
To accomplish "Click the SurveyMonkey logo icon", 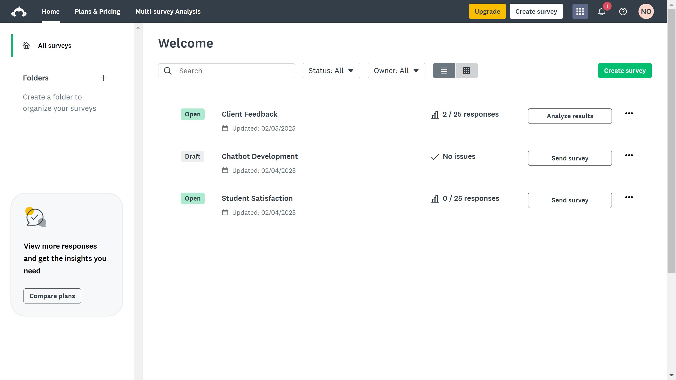I will pos(19,12).
